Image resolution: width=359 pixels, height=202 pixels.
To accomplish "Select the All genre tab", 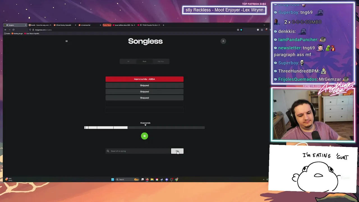I will coord(128,61).
